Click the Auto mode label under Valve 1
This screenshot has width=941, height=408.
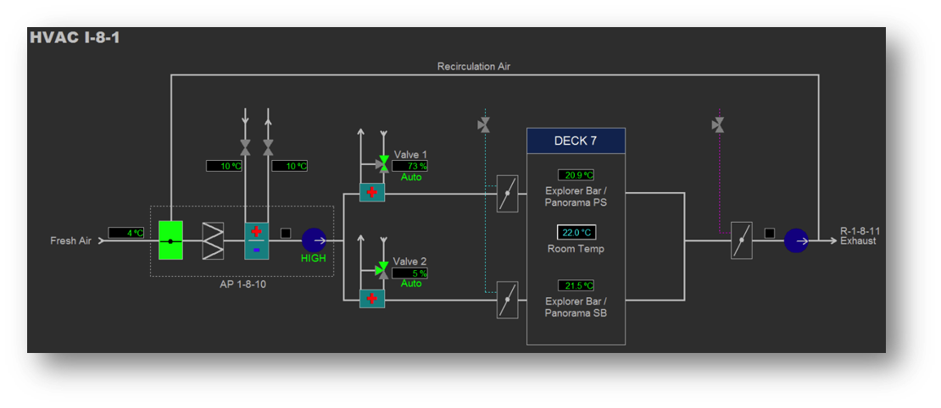[x=411, y=178]
